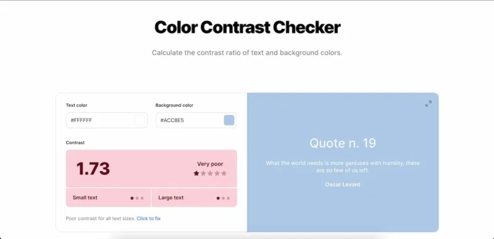Screen dimensions: 494x239
Task: Click the five-star rating under Very poor
Action: pos(210,173)
